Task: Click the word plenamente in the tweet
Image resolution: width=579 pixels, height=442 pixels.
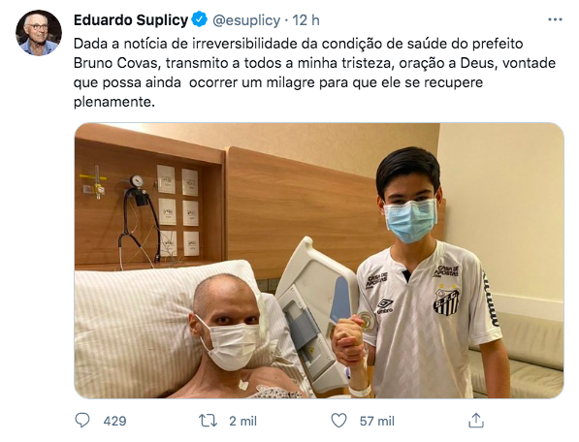Action: point(114,102)
